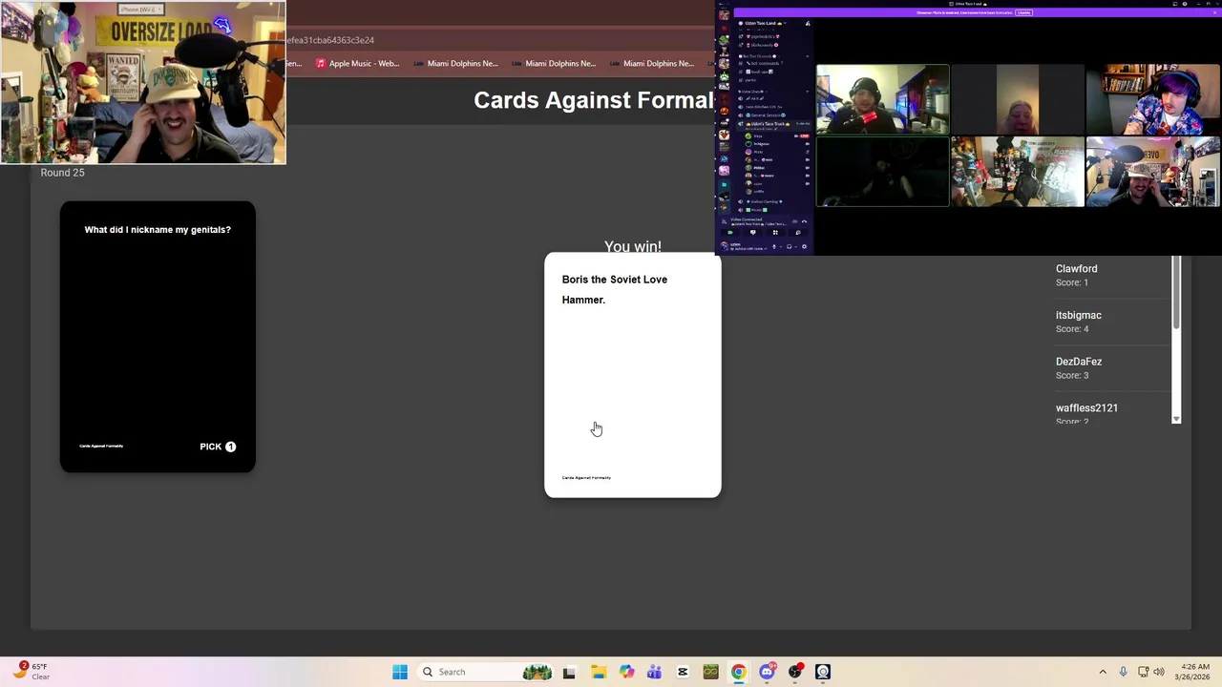The width and height of the screenshot is (1222, 687).
Task: Join the General Session voice channel
Action: (x=763, y=115)
